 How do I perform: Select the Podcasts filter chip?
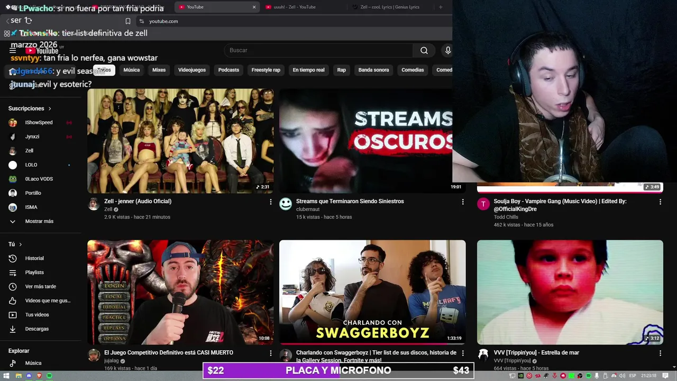point(228,70)
